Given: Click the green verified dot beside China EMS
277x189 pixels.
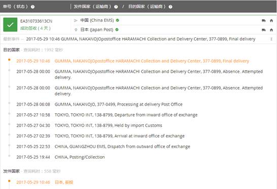Looking at the screenshot, I should pos(118,20).
